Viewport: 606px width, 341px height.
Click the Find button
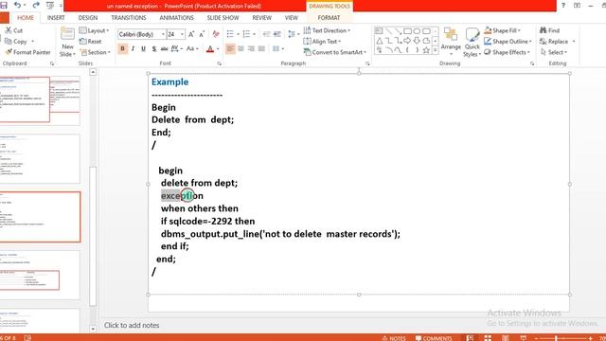550,30
